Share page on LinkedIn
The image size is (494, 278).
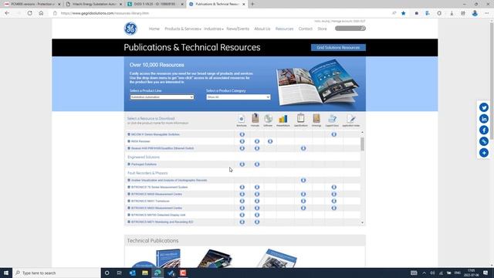pos(484,119)
